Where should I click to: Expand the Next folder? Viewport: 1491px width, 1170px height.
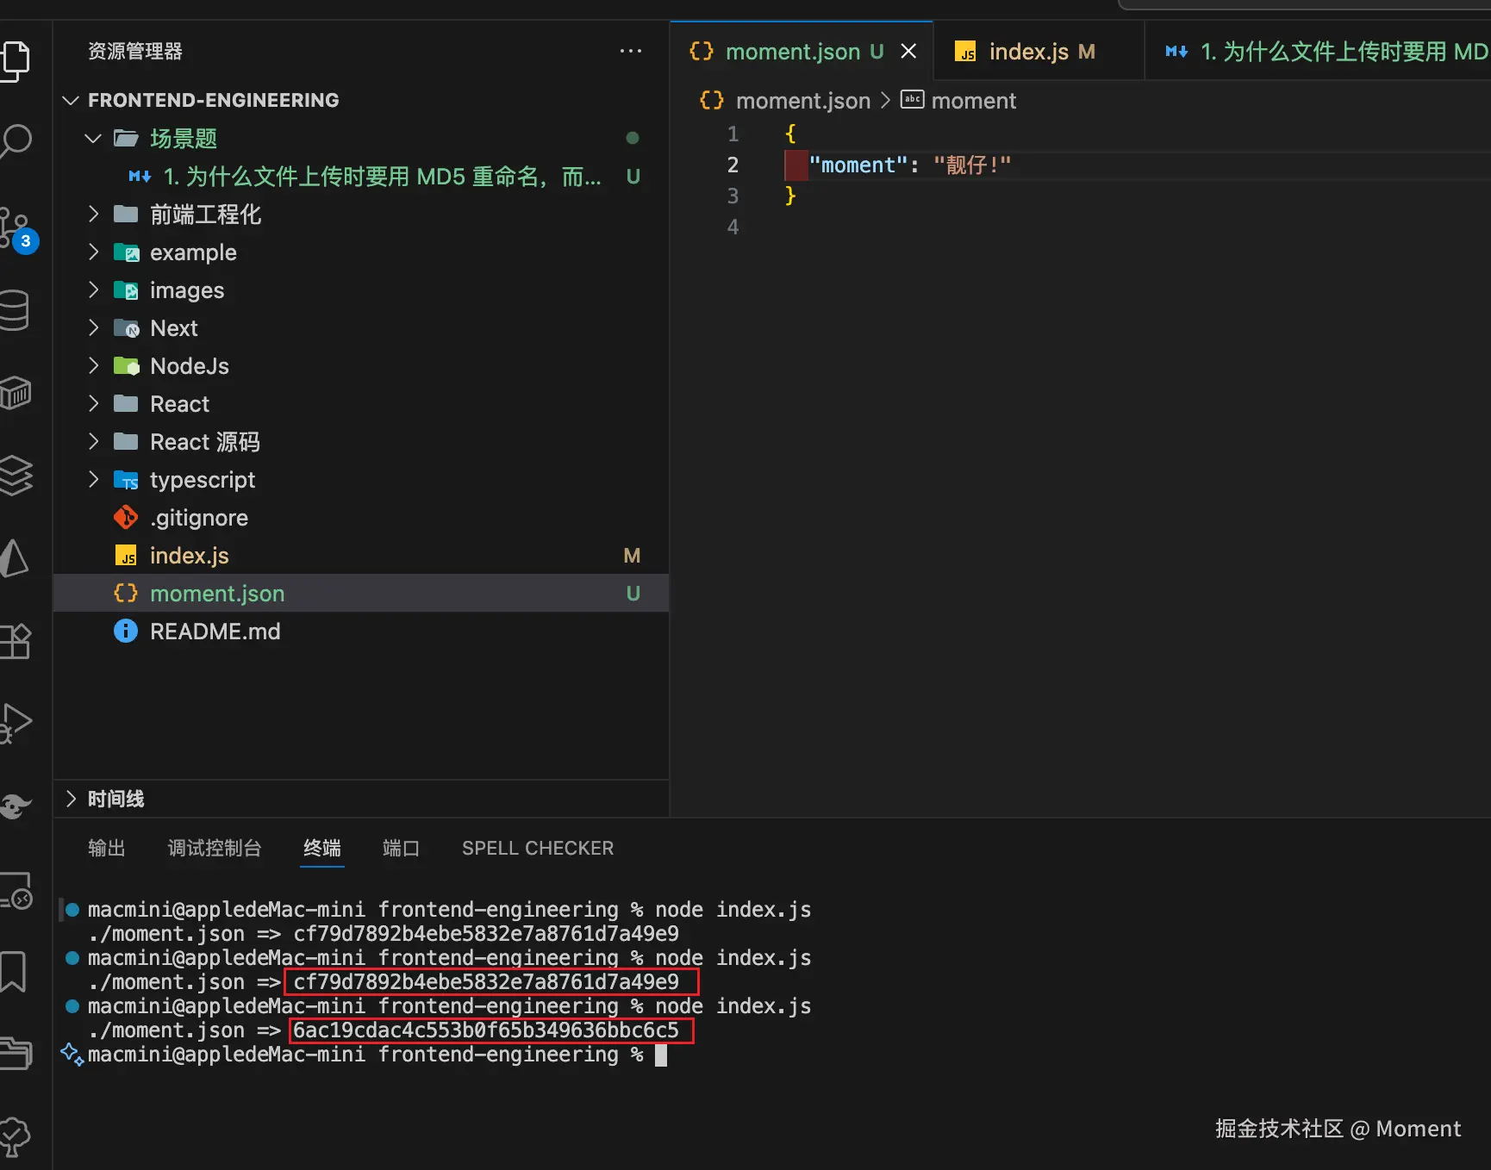[93, 328]
